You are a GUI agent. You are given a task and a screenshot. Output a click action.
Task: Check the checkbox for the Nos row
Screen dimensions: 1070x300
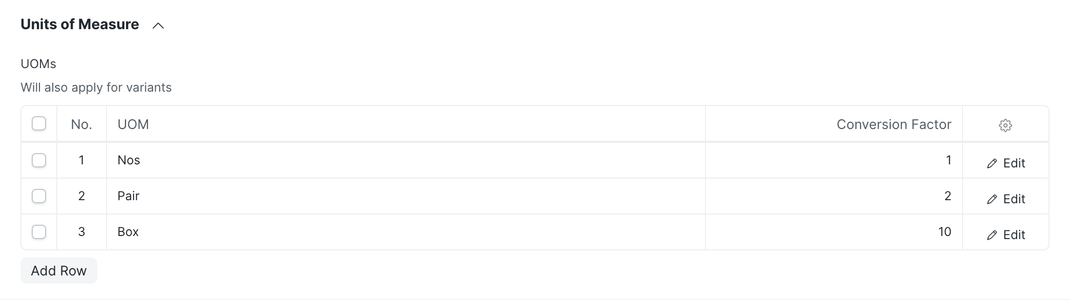[39, 160]
